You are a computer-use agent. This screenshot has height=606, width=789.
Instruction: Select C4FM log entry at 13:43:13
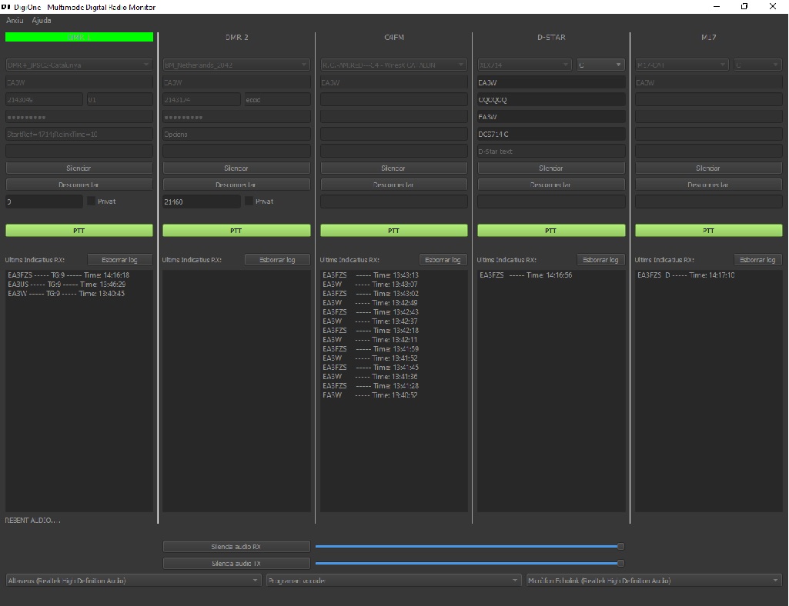370,275
